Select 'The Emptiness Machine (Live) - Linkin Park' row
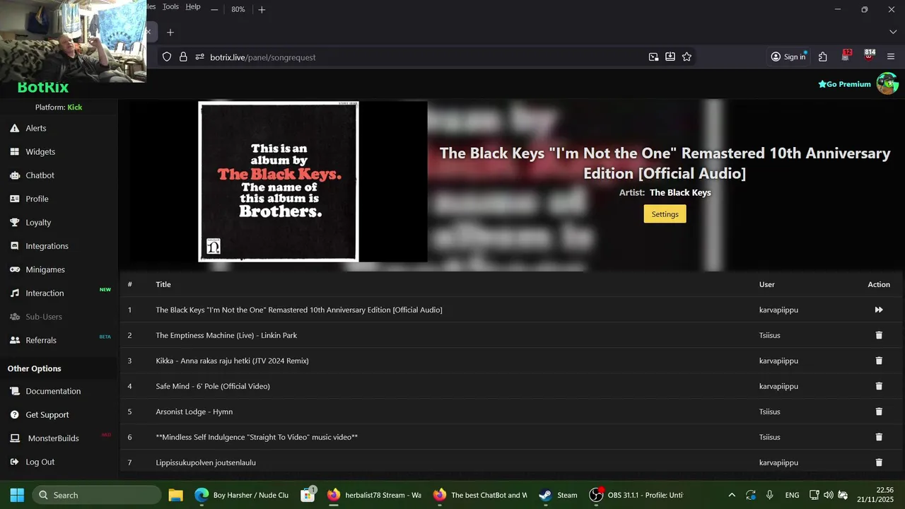 pyautogui.click(x=511, y=335)
